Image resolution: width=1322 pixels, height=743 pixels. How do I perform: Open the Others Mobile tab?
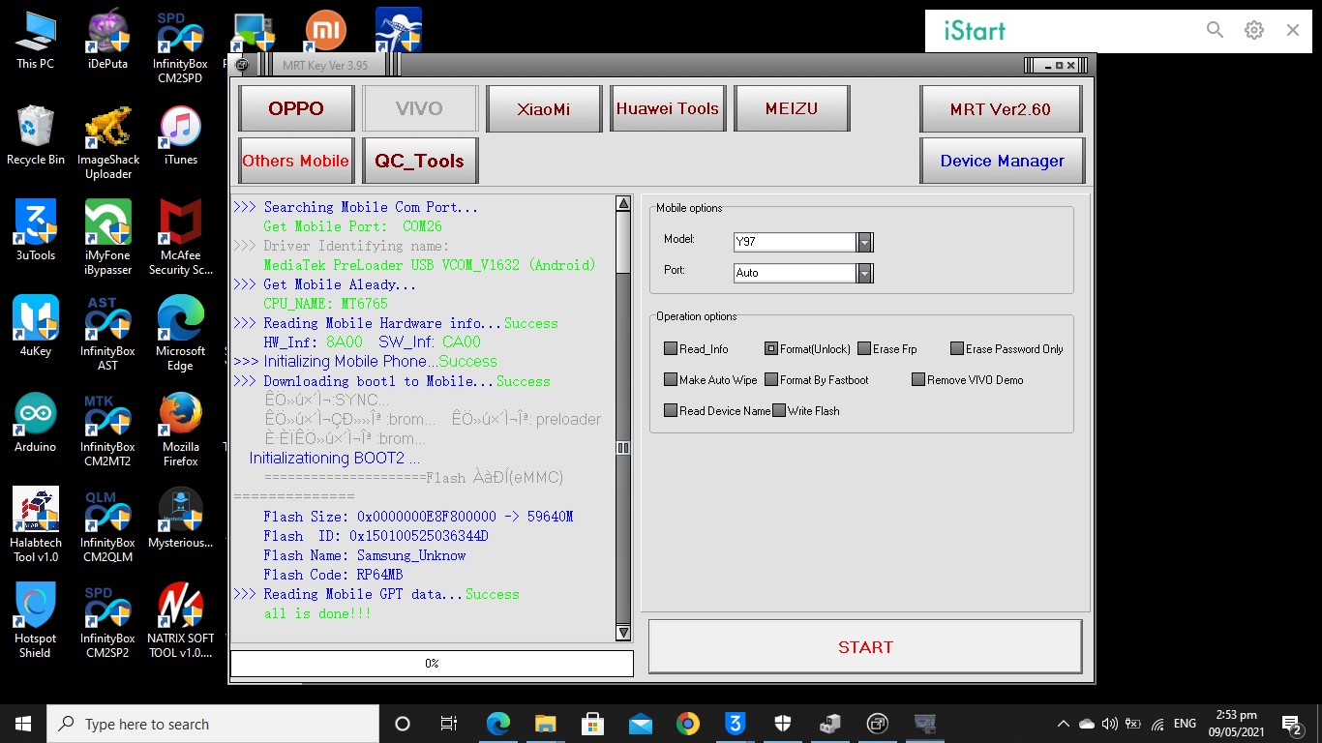pyautogui.click(x=296, y=161)
